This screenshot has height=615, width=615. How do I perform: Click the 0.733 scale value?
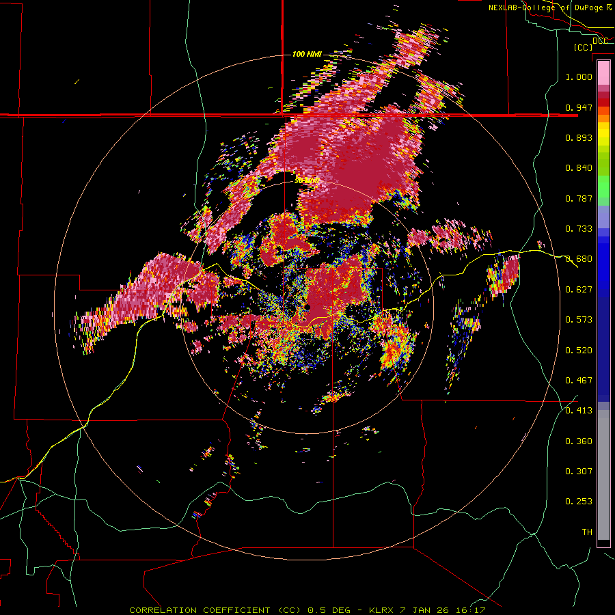[x=579, y=229]
